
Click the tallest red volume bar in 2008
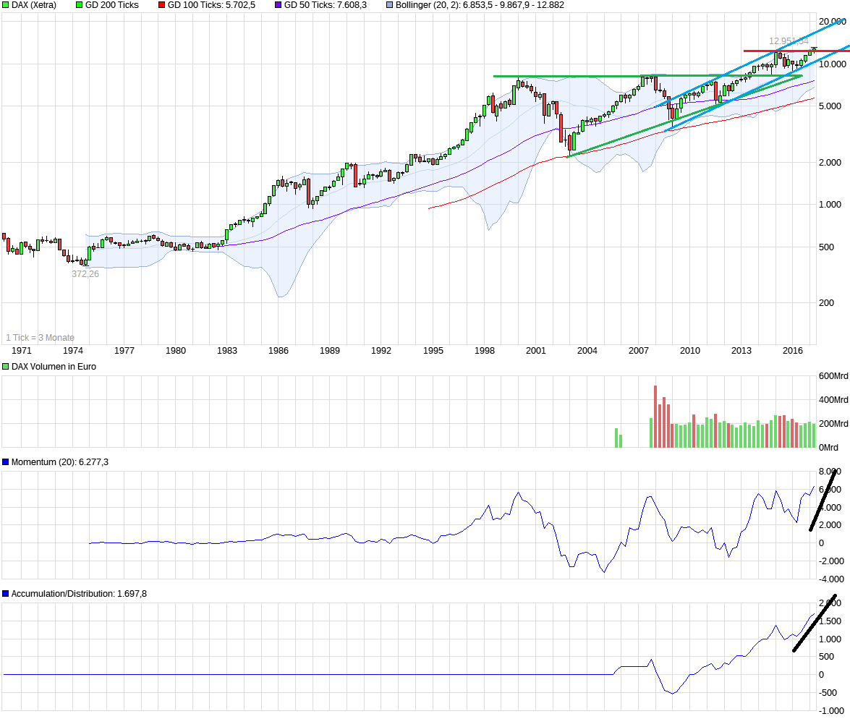point(655,417)
